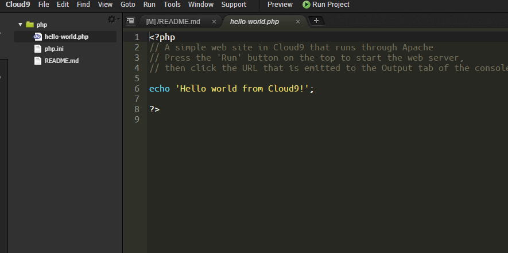Viewport: 508px width, 253px height.
Task: Open the Support menu
Action: click(234, 5)
